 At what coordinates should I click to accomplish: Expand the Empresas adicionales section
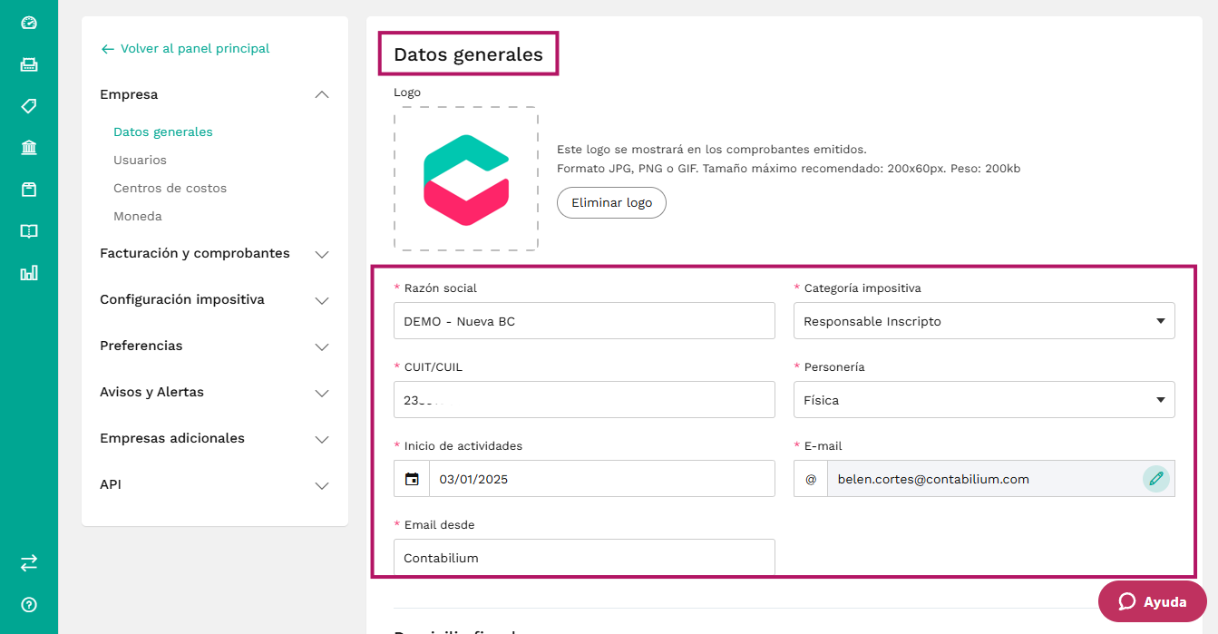[215, 439]
